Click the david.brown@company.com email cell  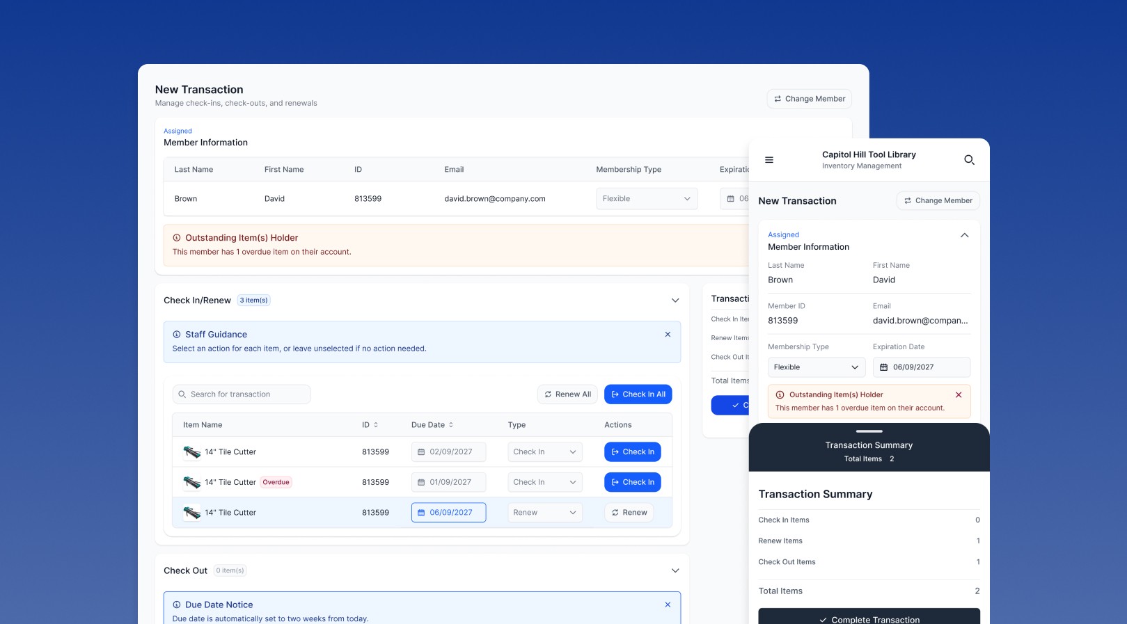coord(495,199)
